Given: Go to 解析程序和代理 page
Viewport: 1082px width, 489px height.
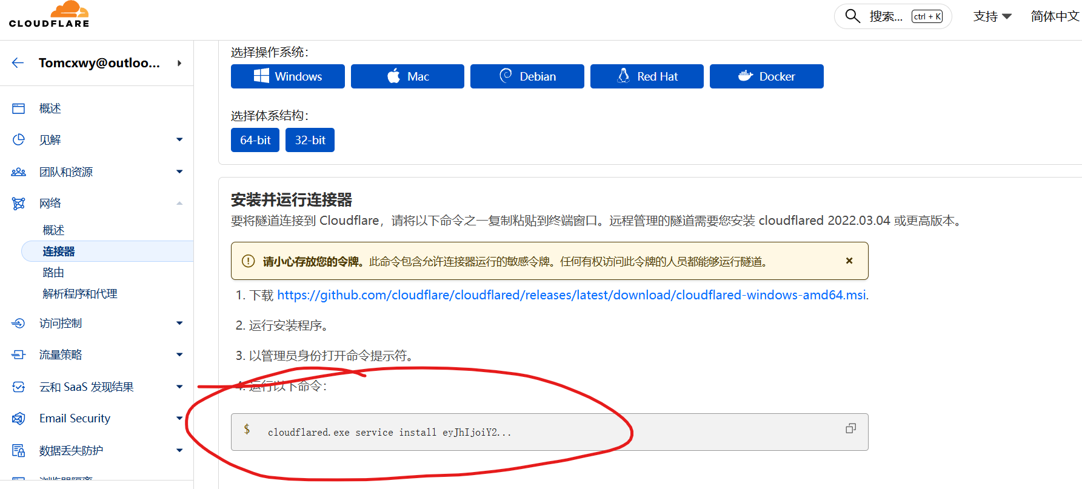Looking at the screenshot, I should [x=80, y=294].
